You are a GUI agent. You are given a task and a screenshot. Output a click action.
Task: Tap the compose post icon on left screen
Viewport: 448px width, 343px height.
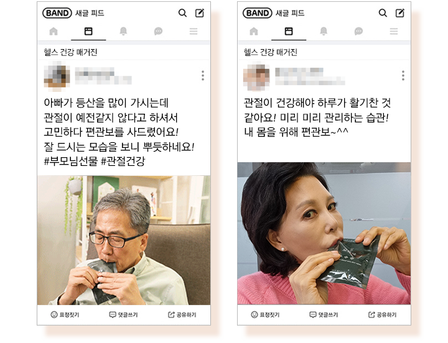point(200,13)
